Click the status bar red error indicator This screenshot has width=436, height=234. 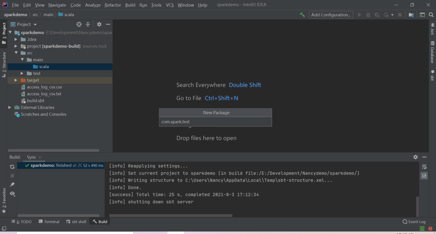pyautogui.click(x=430, y=229)
